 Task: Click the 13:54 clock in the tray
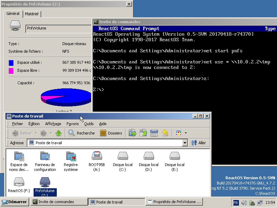(270, 202)
